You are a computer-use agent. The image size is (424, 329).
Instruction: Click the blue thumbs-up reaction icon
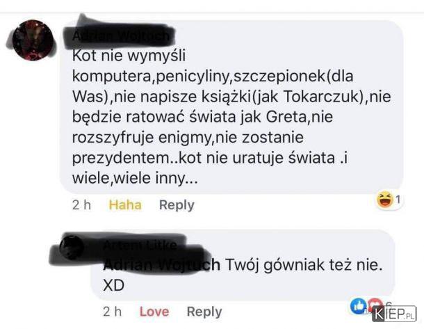point(358,306)
